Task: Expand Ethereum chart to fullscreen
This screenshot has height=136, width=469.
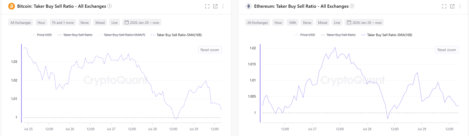Action: pos(444,6)
